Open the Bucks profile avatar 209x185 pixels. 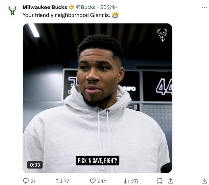point(12,10)
